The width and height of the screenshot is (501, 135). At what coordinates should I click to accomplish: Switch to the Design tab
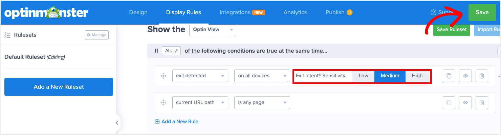[138, 12]
